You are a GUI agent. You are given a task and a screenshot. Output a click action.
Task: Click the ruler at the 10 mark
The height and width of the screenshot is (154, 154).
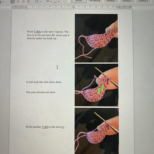pyautogui.click(x=85, y=7)
